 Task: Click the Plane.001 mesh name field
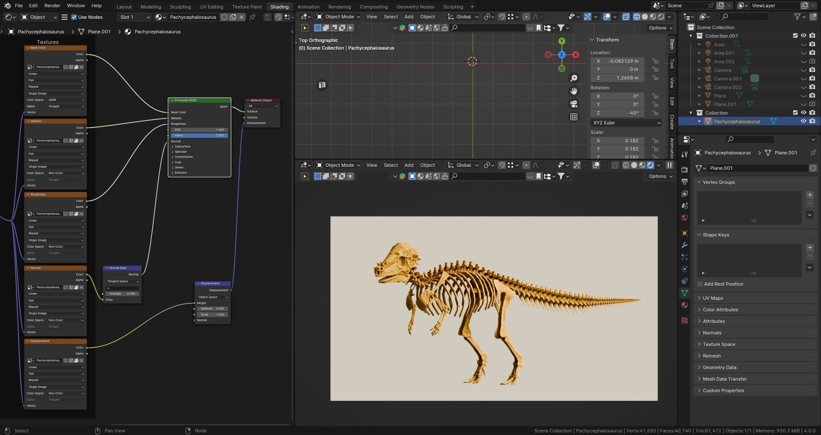coord(757,168)
